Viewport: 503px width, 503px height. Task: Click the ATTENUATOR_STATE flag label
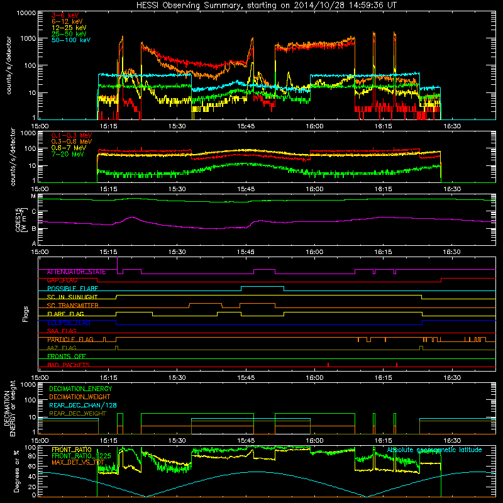click(76, 272)
